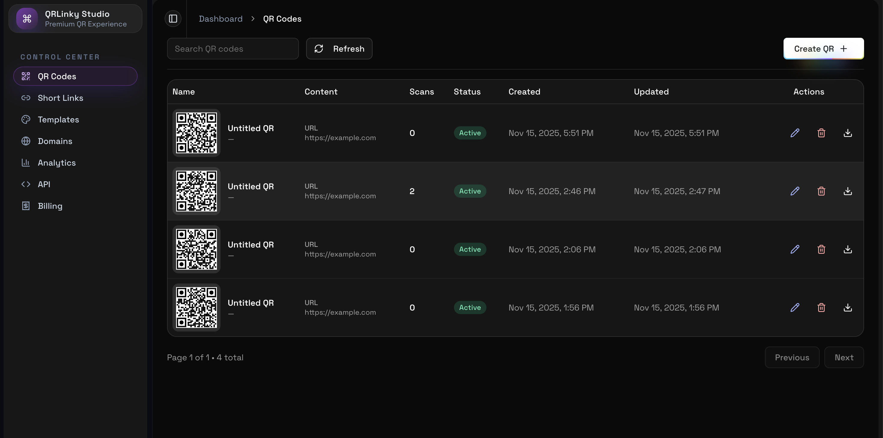Image resolution: width=883 pixels, height=438 pixels.
Task: Select the QR Codes breadcrumb item
Action: click(x=282, y=19)
